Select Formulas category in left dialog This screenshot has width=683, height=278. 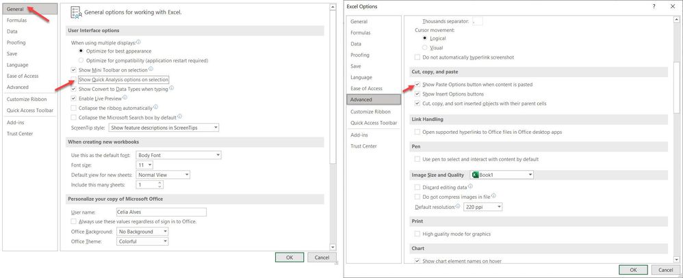pyautogui.click(x=29, y=20)
